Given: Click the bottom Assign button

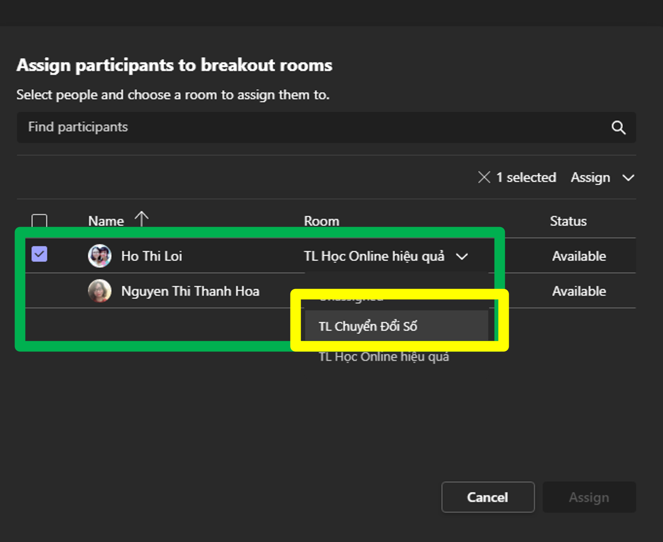Looking at the screenshot, I should coord(589,497).
